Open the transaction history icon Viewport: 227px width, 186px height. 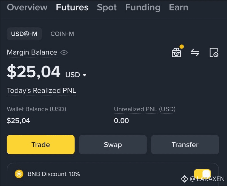pyautogui.click(x=214, y=52)
